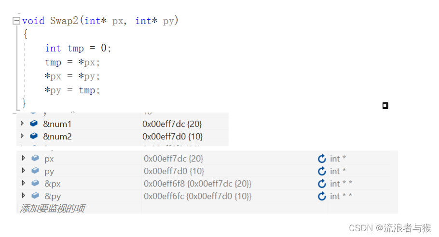This screenshot has height=237, width=439.
Task: Click the variable cube icon next to px
Action: point(35,158)
